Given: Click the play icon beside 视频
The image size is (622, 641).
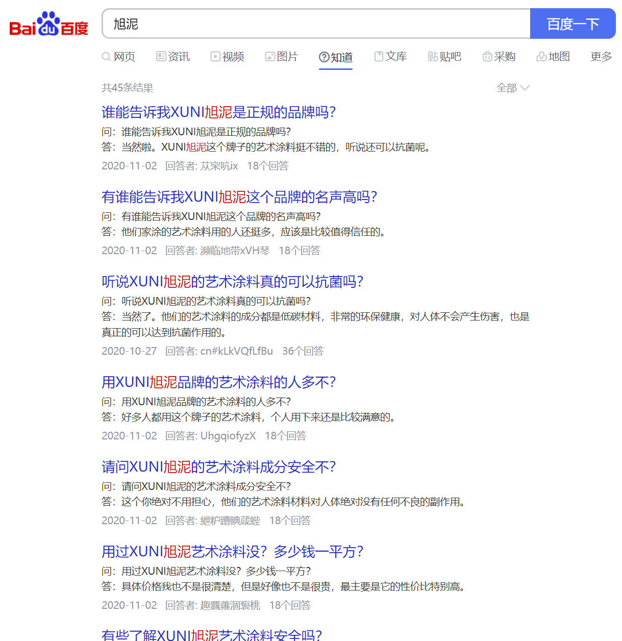Looking at the screenshot, I should [x=215, y=57].
